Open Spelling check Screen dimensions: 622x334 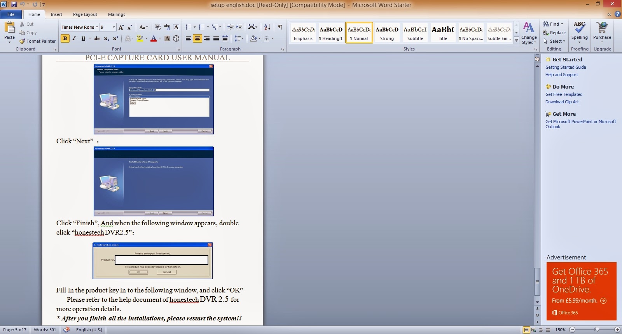579,31
